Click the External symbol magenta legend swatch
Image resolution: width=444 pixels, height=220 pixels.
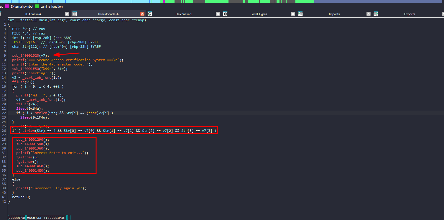(x=7, y=6)
